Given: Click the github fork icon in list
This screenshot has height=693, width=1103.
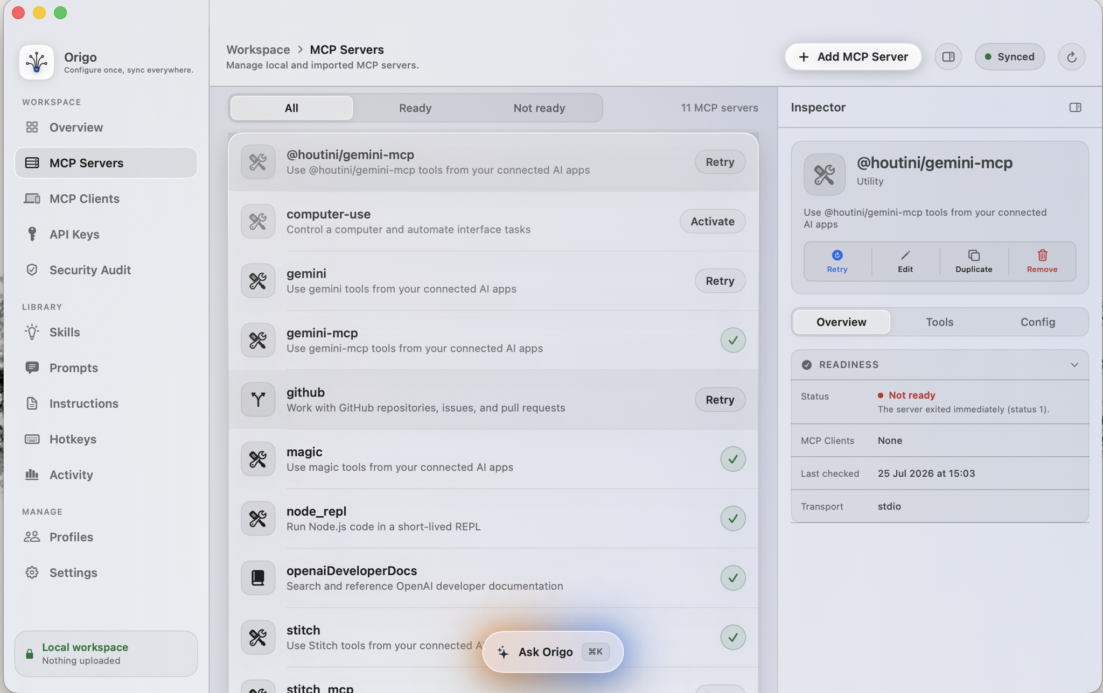Looking at the screenshot, I should [x=258, y=399].
